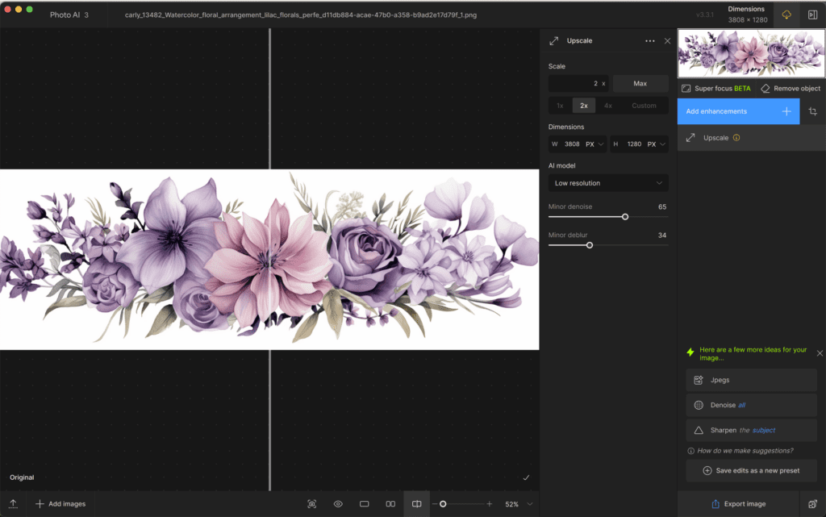Click the Minor denoise slider handle
This screenshot has width=826, height=517.
coord(625,216)
